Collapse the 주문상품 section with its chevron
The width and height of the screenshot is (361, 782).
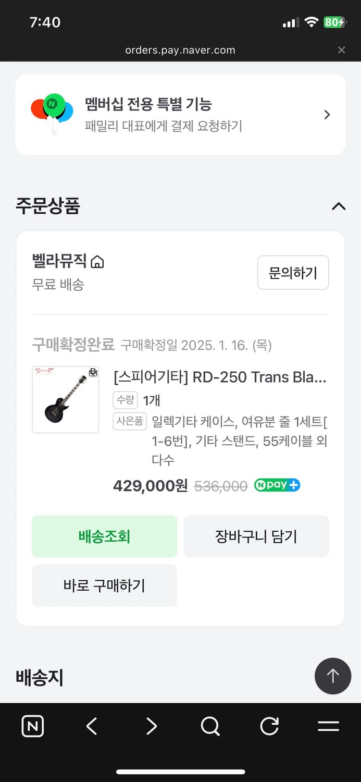(339, 206)
